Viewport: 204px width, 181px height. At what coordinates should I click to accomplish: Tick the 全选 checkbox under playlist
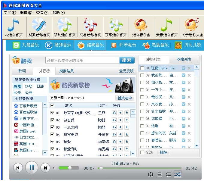click(142, 152)
